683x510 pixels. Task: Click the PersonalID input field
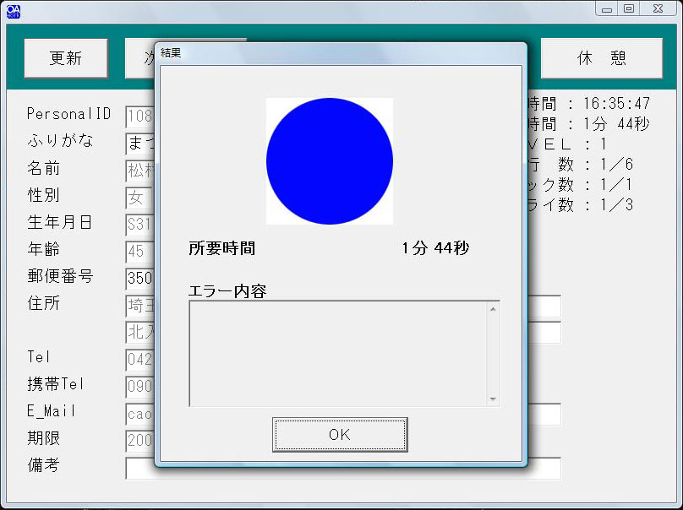pyautogui.click(x=139, y=117)
